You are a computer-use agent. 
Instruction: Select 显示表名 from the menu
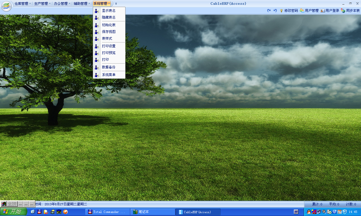(109, 11)
